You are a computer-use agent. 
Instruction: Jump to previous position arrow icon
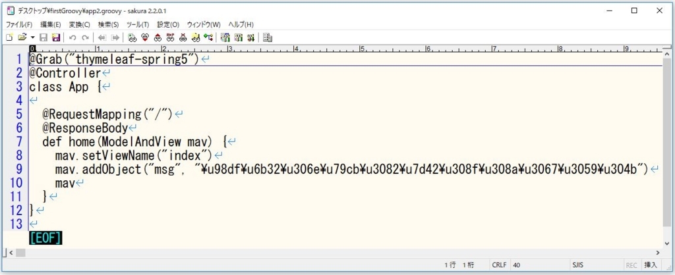(x=102, y=37)
